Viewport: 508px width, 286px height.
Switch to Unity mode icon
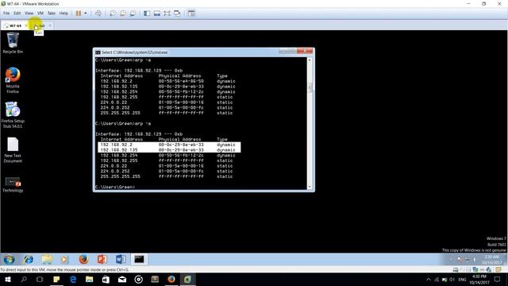tap(177, 14)
